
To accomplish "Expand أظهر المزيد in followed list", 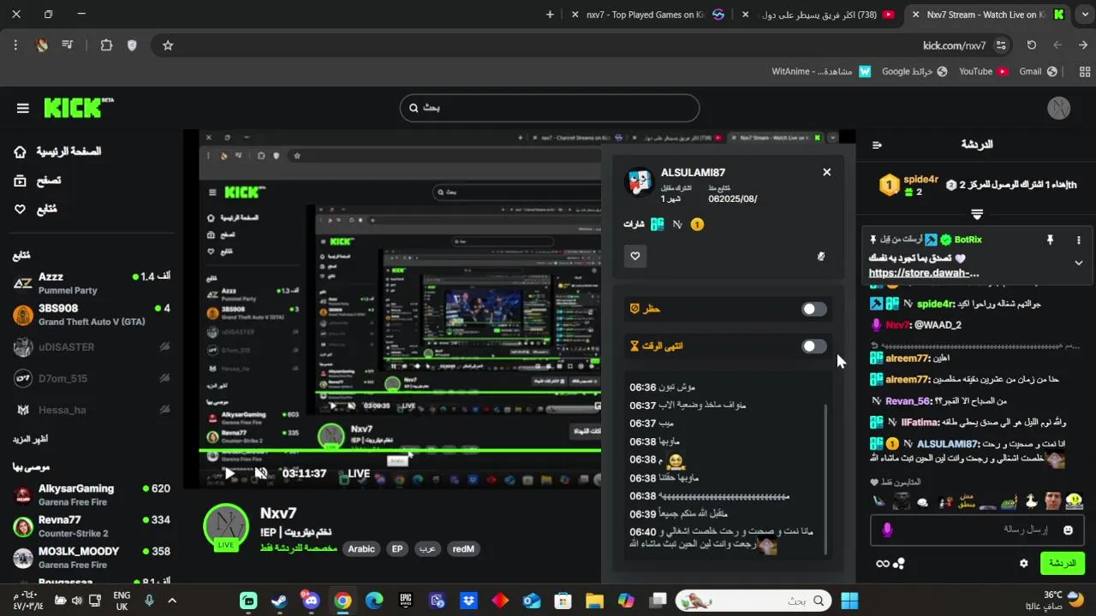I will 30,439.
